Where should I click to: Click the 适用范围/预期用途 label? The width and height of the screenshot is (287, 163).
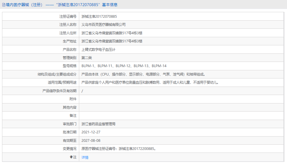pos(62,83)
